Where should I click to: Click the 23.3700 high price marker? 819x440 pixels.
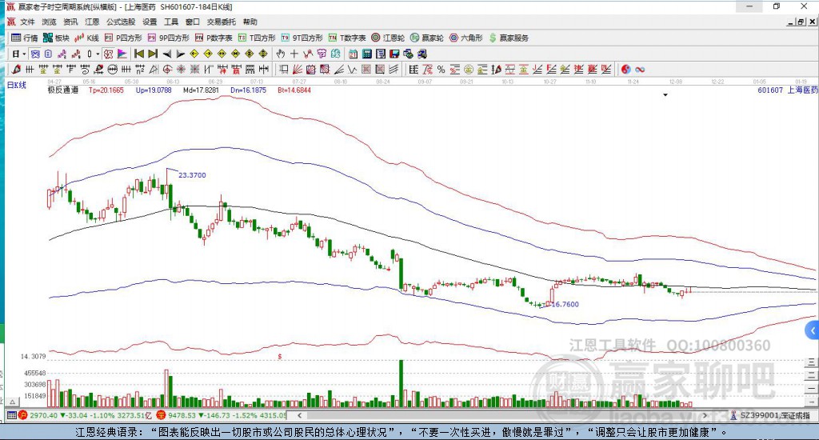[x=192, y=175]
